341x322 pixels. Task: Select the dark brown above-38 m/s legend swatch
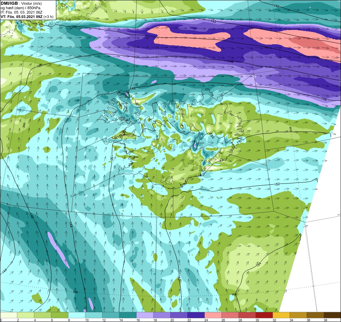point(332,315)
